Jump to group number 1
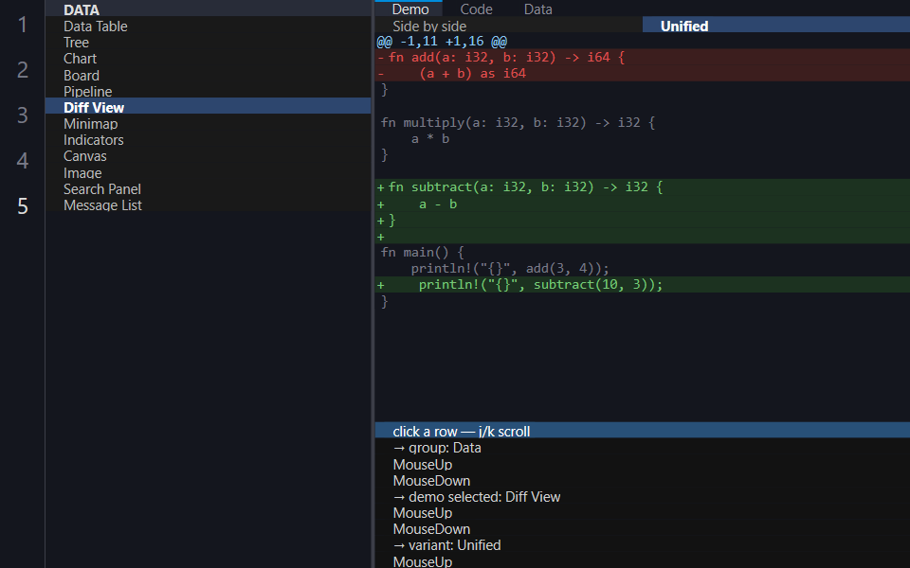The height and width of the screenshot is (568, 910). click(22, 25)
